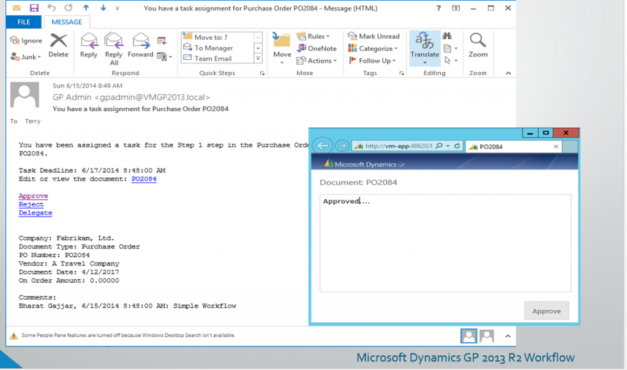Choose the To Manager quick step
Screen dimensions: 627x370
(x=217, y=48)
